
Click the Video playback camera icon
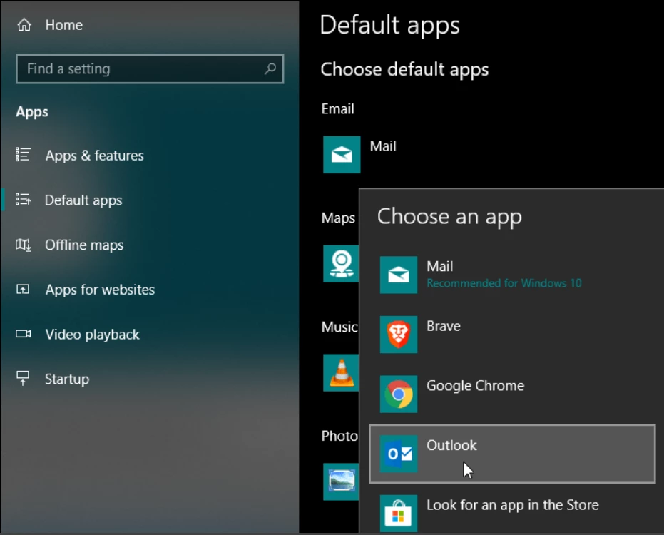click(24, 334)
